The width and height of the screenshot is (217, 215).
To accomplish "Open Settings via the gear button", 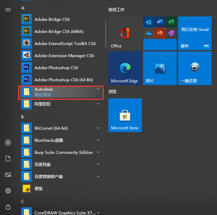I will [x=8, y=191].
